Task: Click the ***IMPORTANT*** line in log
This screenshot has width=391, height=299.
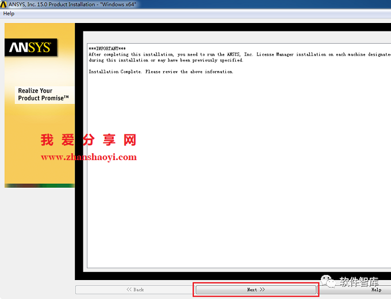Action: 107,48
